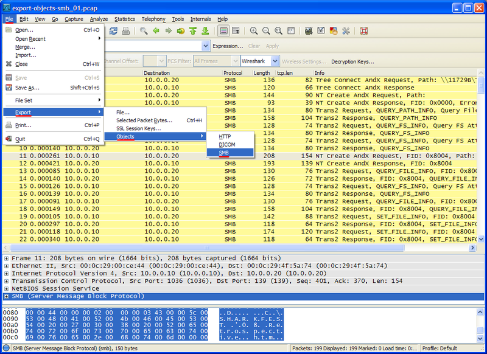Open the Internals menu
The image size is (487, 354).
tap(200, 19)
